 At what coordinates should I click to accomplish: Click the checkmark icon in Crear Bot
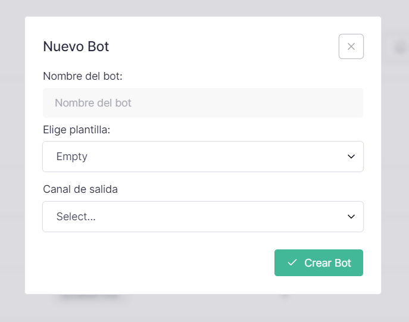click(292, 262)
